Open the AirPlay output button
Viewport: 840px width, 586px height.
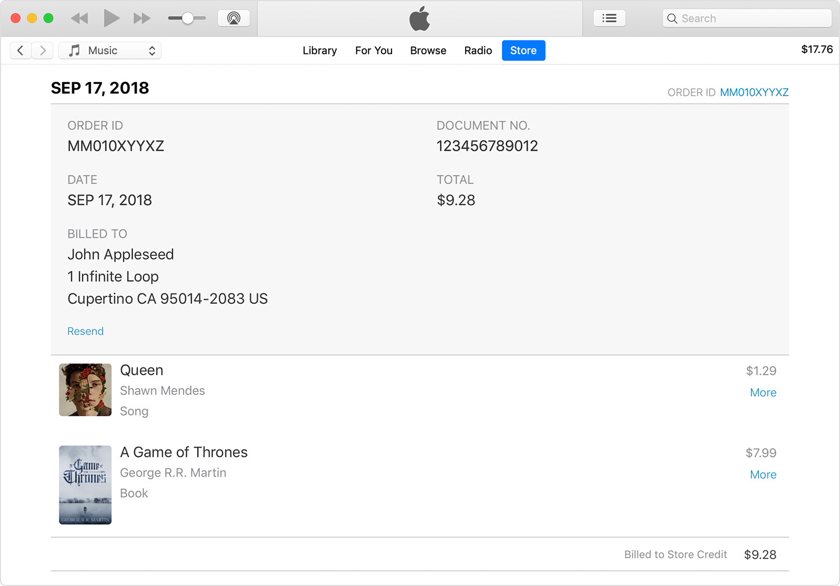(234, 18)
